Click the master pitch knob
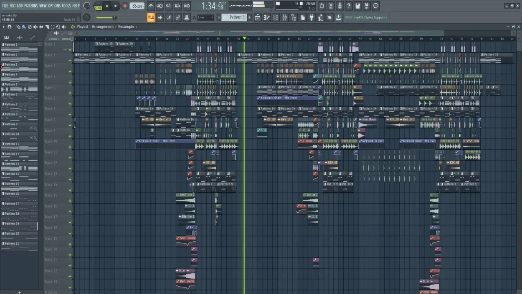522x294 pixels. 87,18
